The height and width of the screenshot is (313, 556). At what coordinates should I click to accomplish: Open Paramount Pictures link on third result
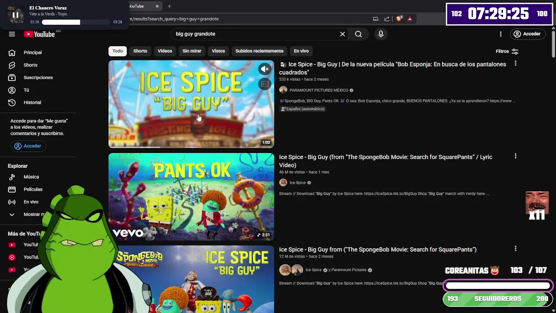tap(347, 270)
